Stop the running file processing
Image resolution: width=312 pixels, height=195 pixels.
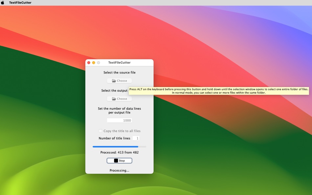click(120, 161)
